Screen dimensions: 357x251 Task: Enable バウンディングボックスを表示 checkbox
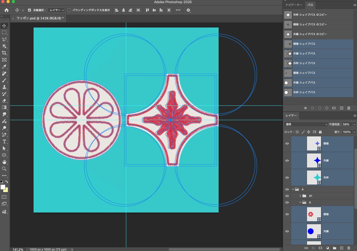click(x=69, y=10)
